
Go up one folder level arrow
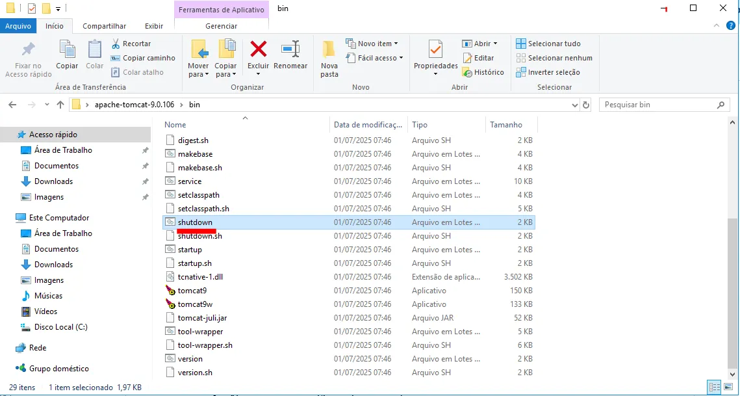(x=60, y=105)
